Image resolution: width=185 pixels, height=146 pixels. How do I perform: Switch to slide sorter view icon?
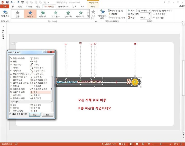(137, 144)
